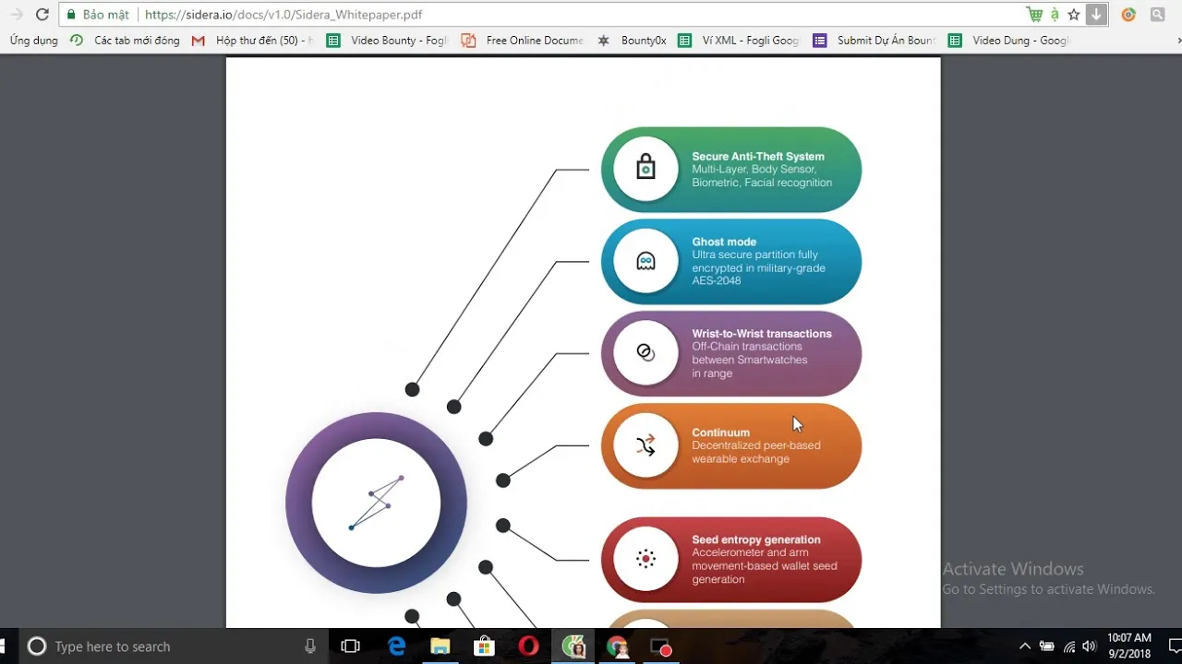Open the Bounty0x bookmark
Image resolution: width=1182 pixels, height=664 pixels.
click(632, 41)
